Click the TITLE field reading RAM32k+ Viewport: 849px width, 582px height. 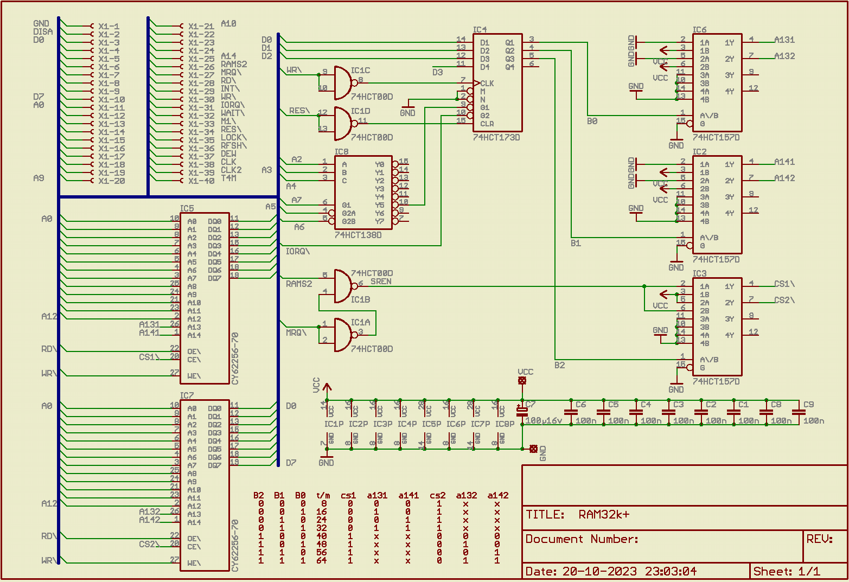pyautogui.click(x=604, y=515)
